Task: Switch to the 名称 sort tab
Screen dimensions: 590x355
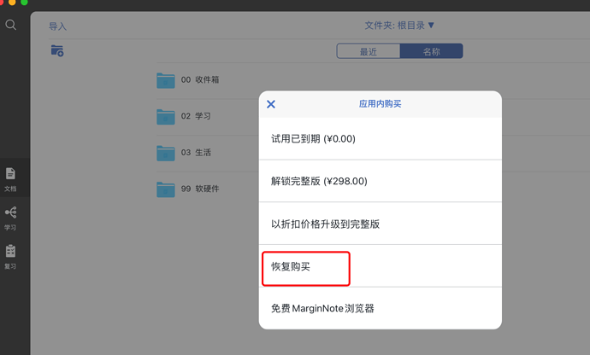Action: coord(431,51)
